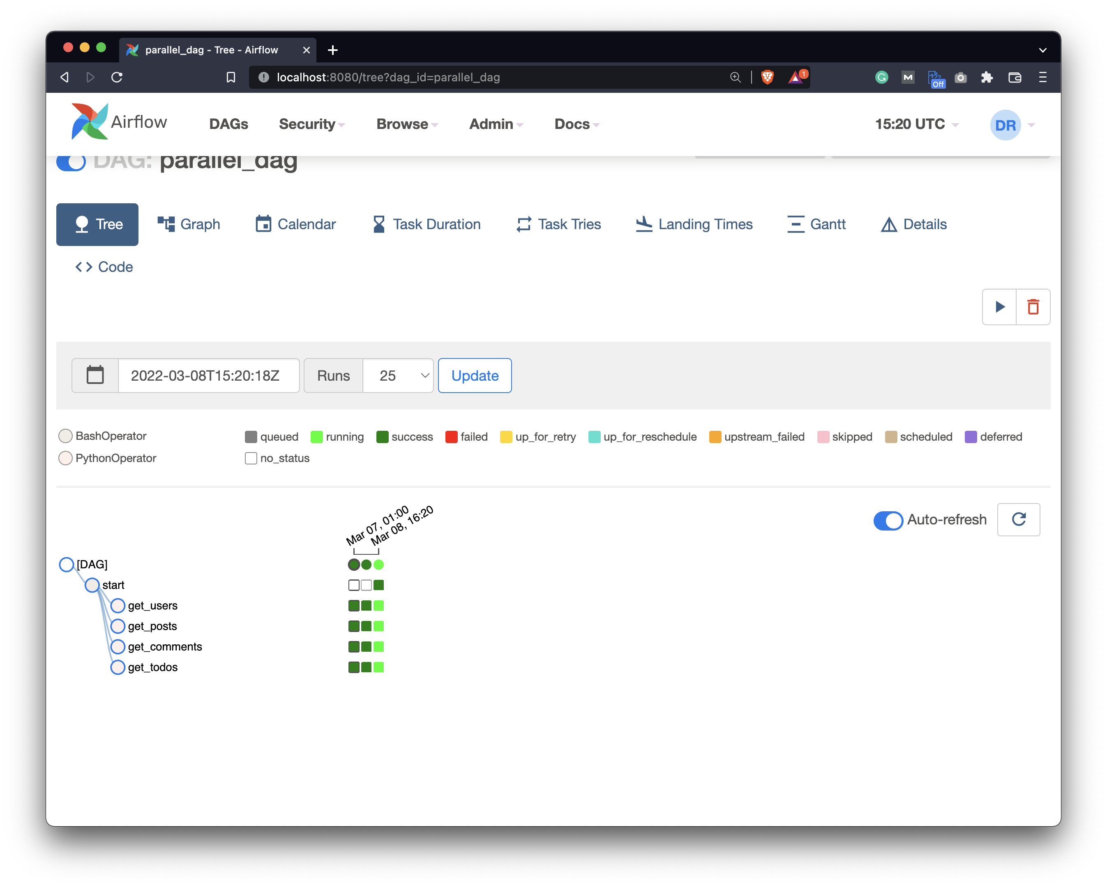This screenshot has width=1107, height=887.
Task: Open the Gantt tab
Action: [x=816, y=224]
